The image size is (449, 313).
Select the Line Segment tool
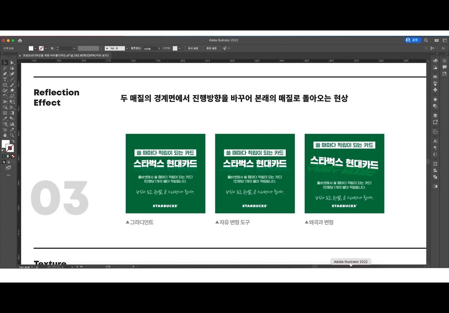point(12,79)
